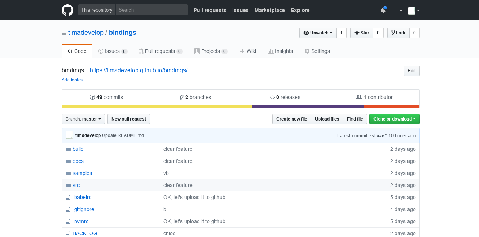Open the Settings tab
Screen dimensions: 479x237
[317, 51]
